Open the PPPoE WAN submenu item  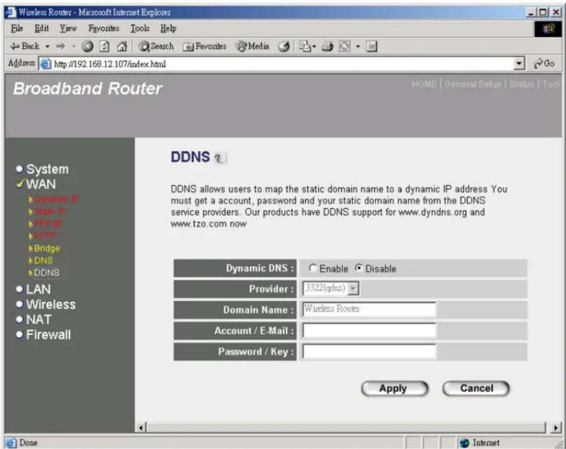click(x=48, y=224)
